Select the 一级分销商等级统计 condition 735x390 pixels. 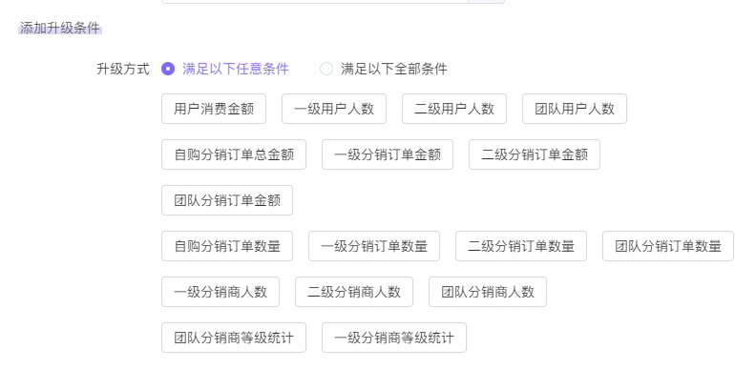coord(394,338)
